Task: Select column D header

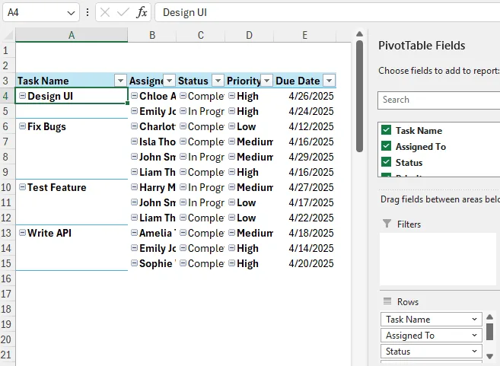Action: (250, 35)
